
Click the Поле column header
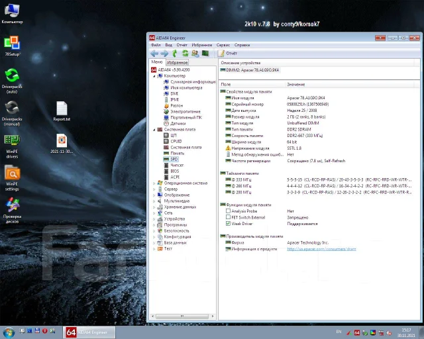(x=252, y=84)
